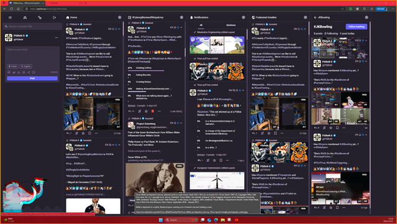
Task: Favourite the Drinking Coffee poll post
Action: point(146,111)
